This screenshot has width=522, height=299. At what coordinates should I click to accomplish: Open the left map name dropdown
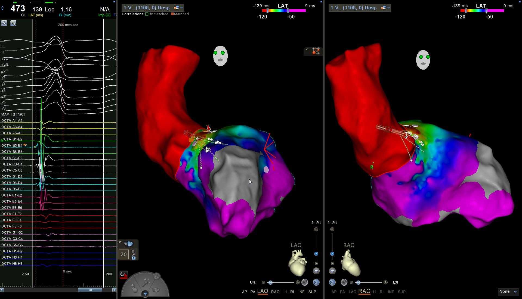(153, 8)
